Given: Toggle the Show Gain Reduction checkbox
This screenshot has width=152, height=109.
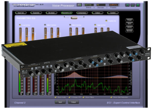Looking at the screenshot, I should click(x=111, y=97).
